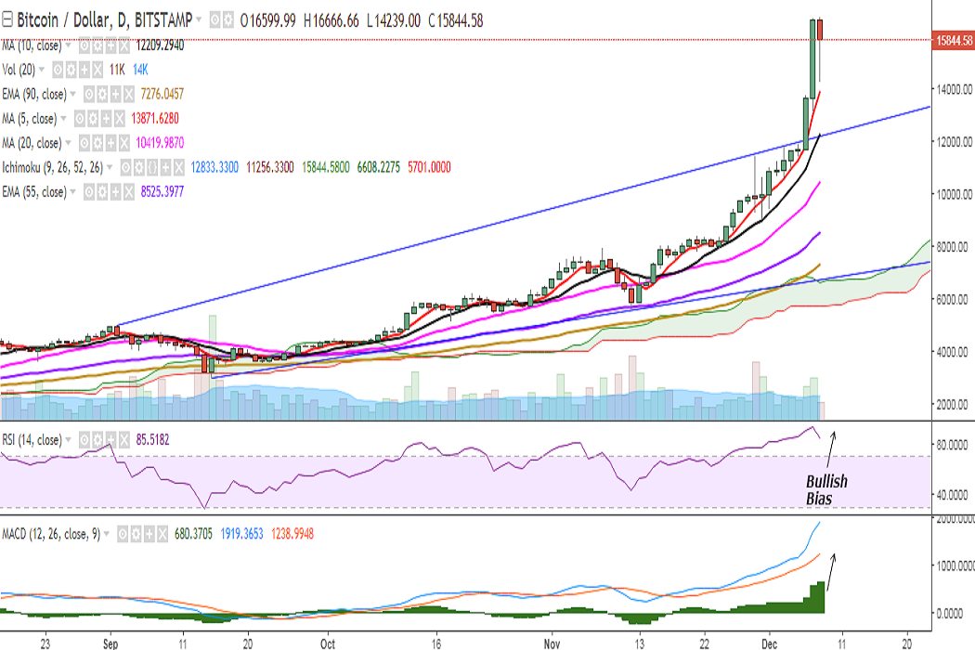Open EMA (90, close) dropdown arrow
This screenshot has height=650, width=975.
(x=72, y=94)
